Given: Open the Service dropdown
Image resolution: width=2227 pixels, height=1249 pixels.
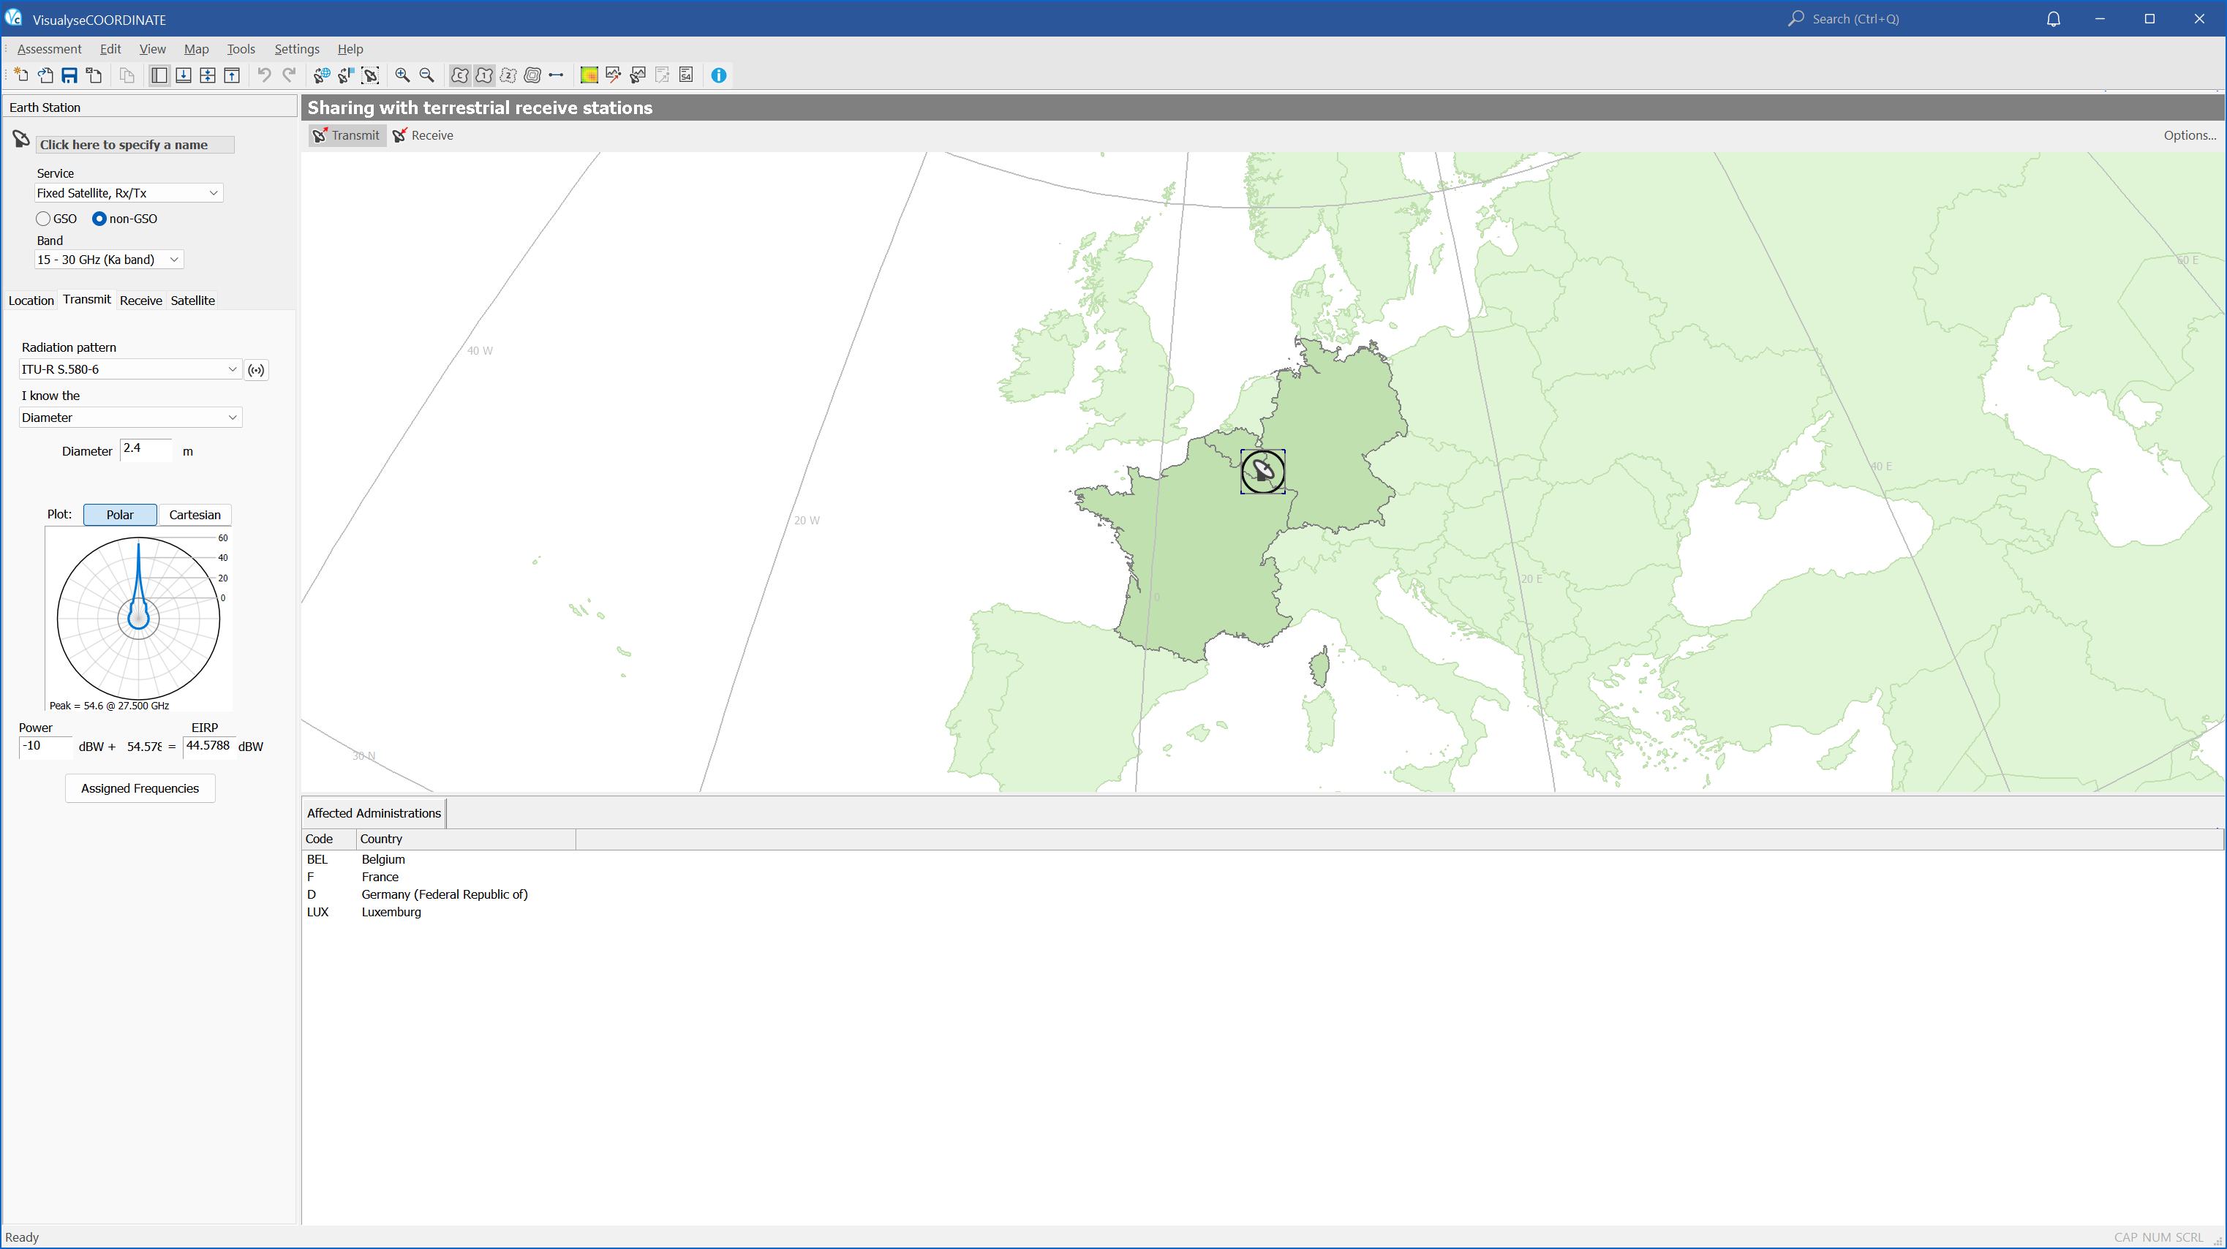Looking at the screenshot, I should click(x=129, y=194).
